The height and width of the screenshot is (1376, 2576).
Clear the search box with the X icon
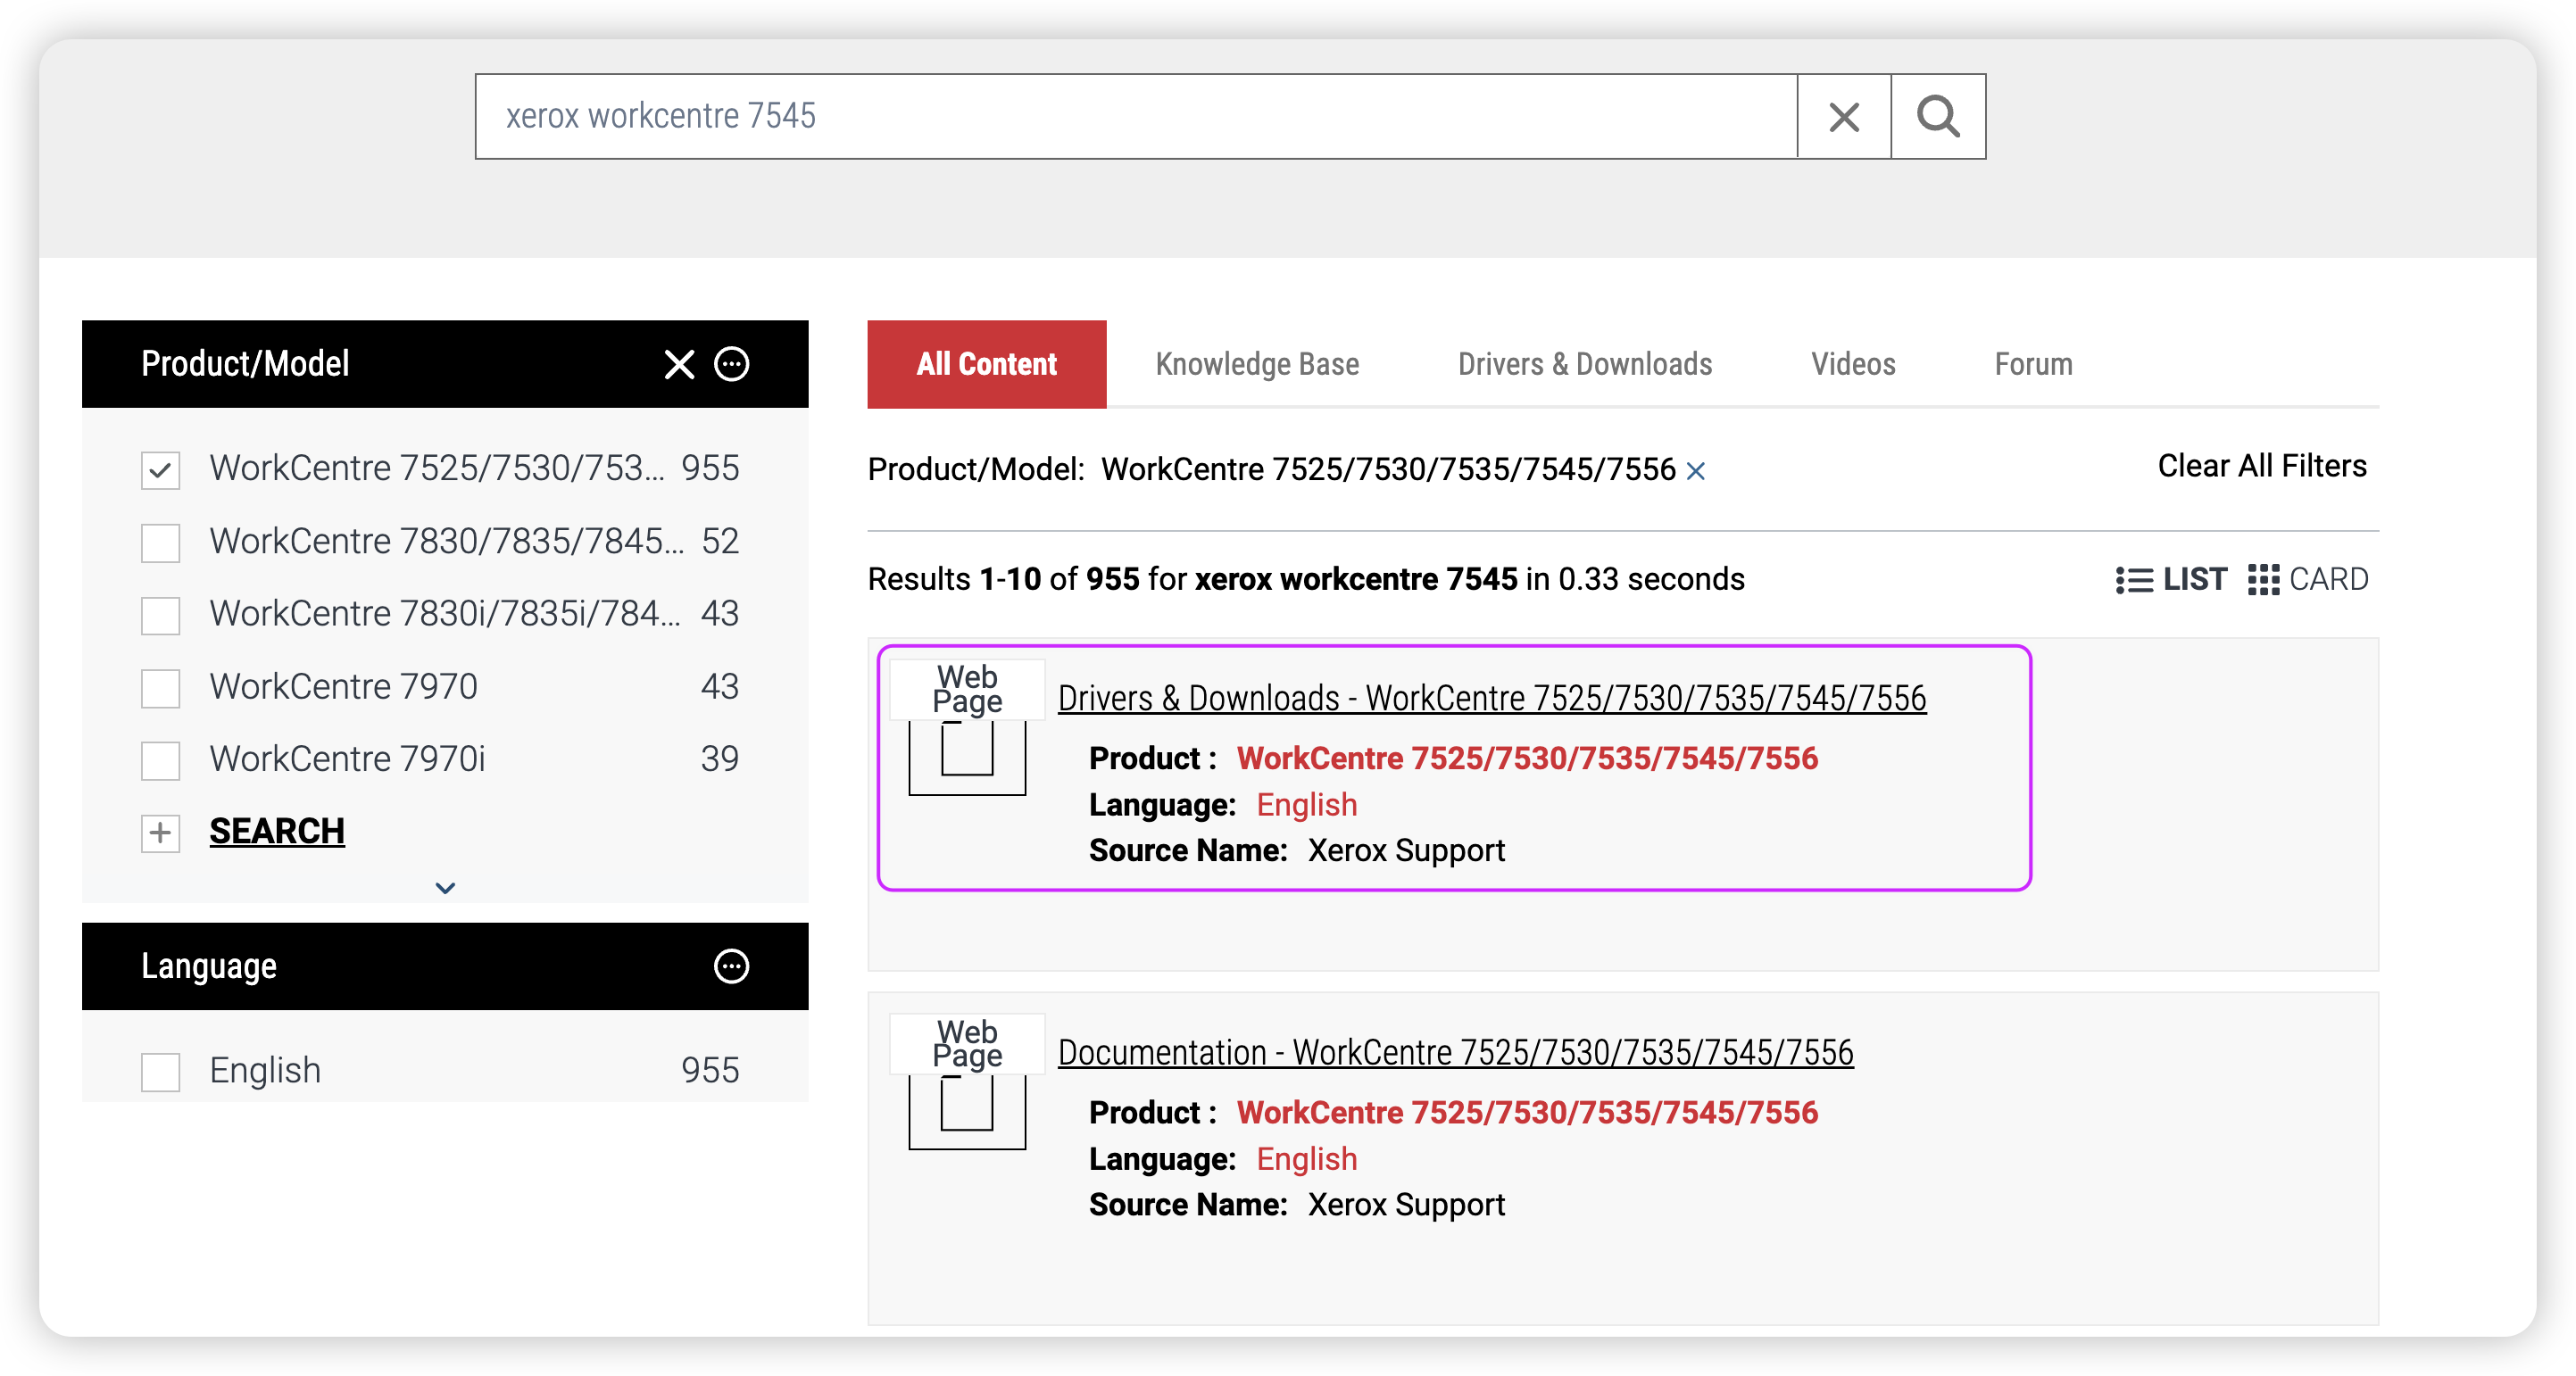point(1844,116)
